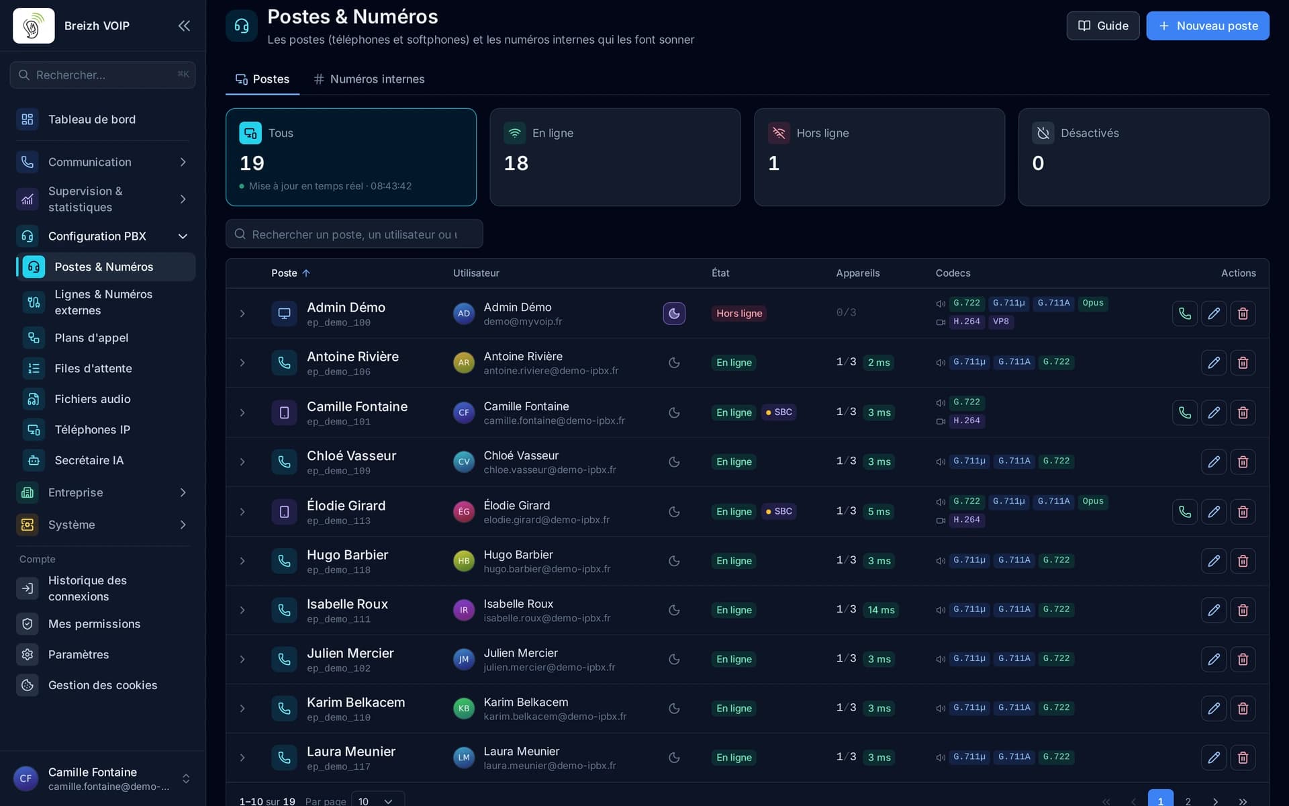Delete the Camille Fontaine extension

(x=1243, y=412)
